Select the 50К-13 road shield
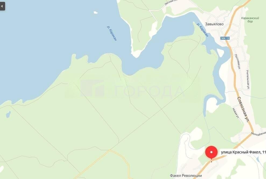 225,38
